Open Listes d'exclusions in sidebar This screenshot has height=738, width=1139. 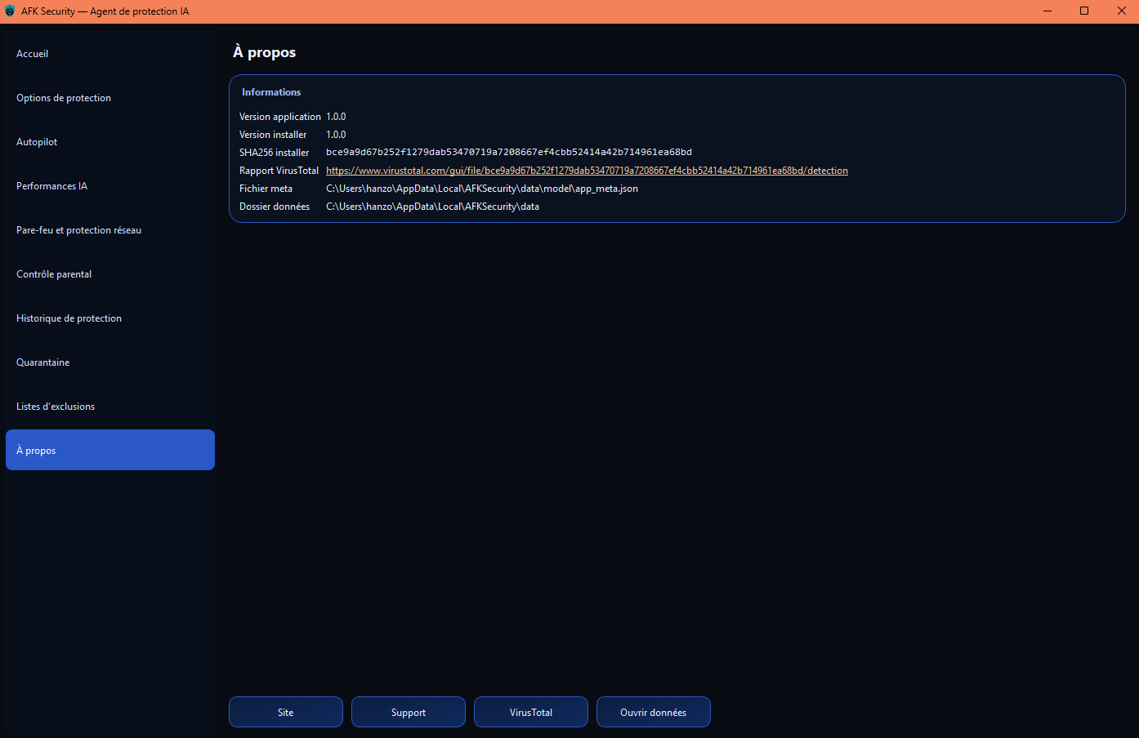(56, 407)
